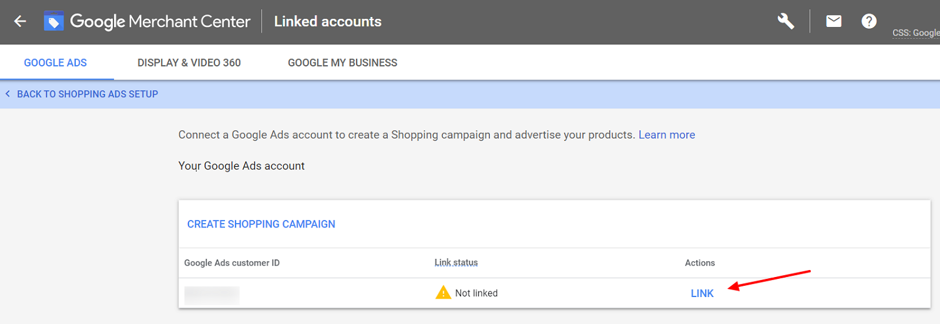Click the blurred customer ID value
Viewport: 940px width, 324px height.
point(212,295)
